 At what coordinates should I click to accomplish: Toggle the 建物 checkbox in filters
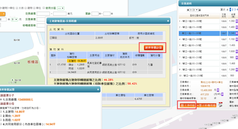click(x=26, y=8)
